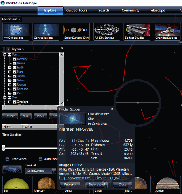
Task: Collapse the Sun tree node
Action: [x=5, y=55]
